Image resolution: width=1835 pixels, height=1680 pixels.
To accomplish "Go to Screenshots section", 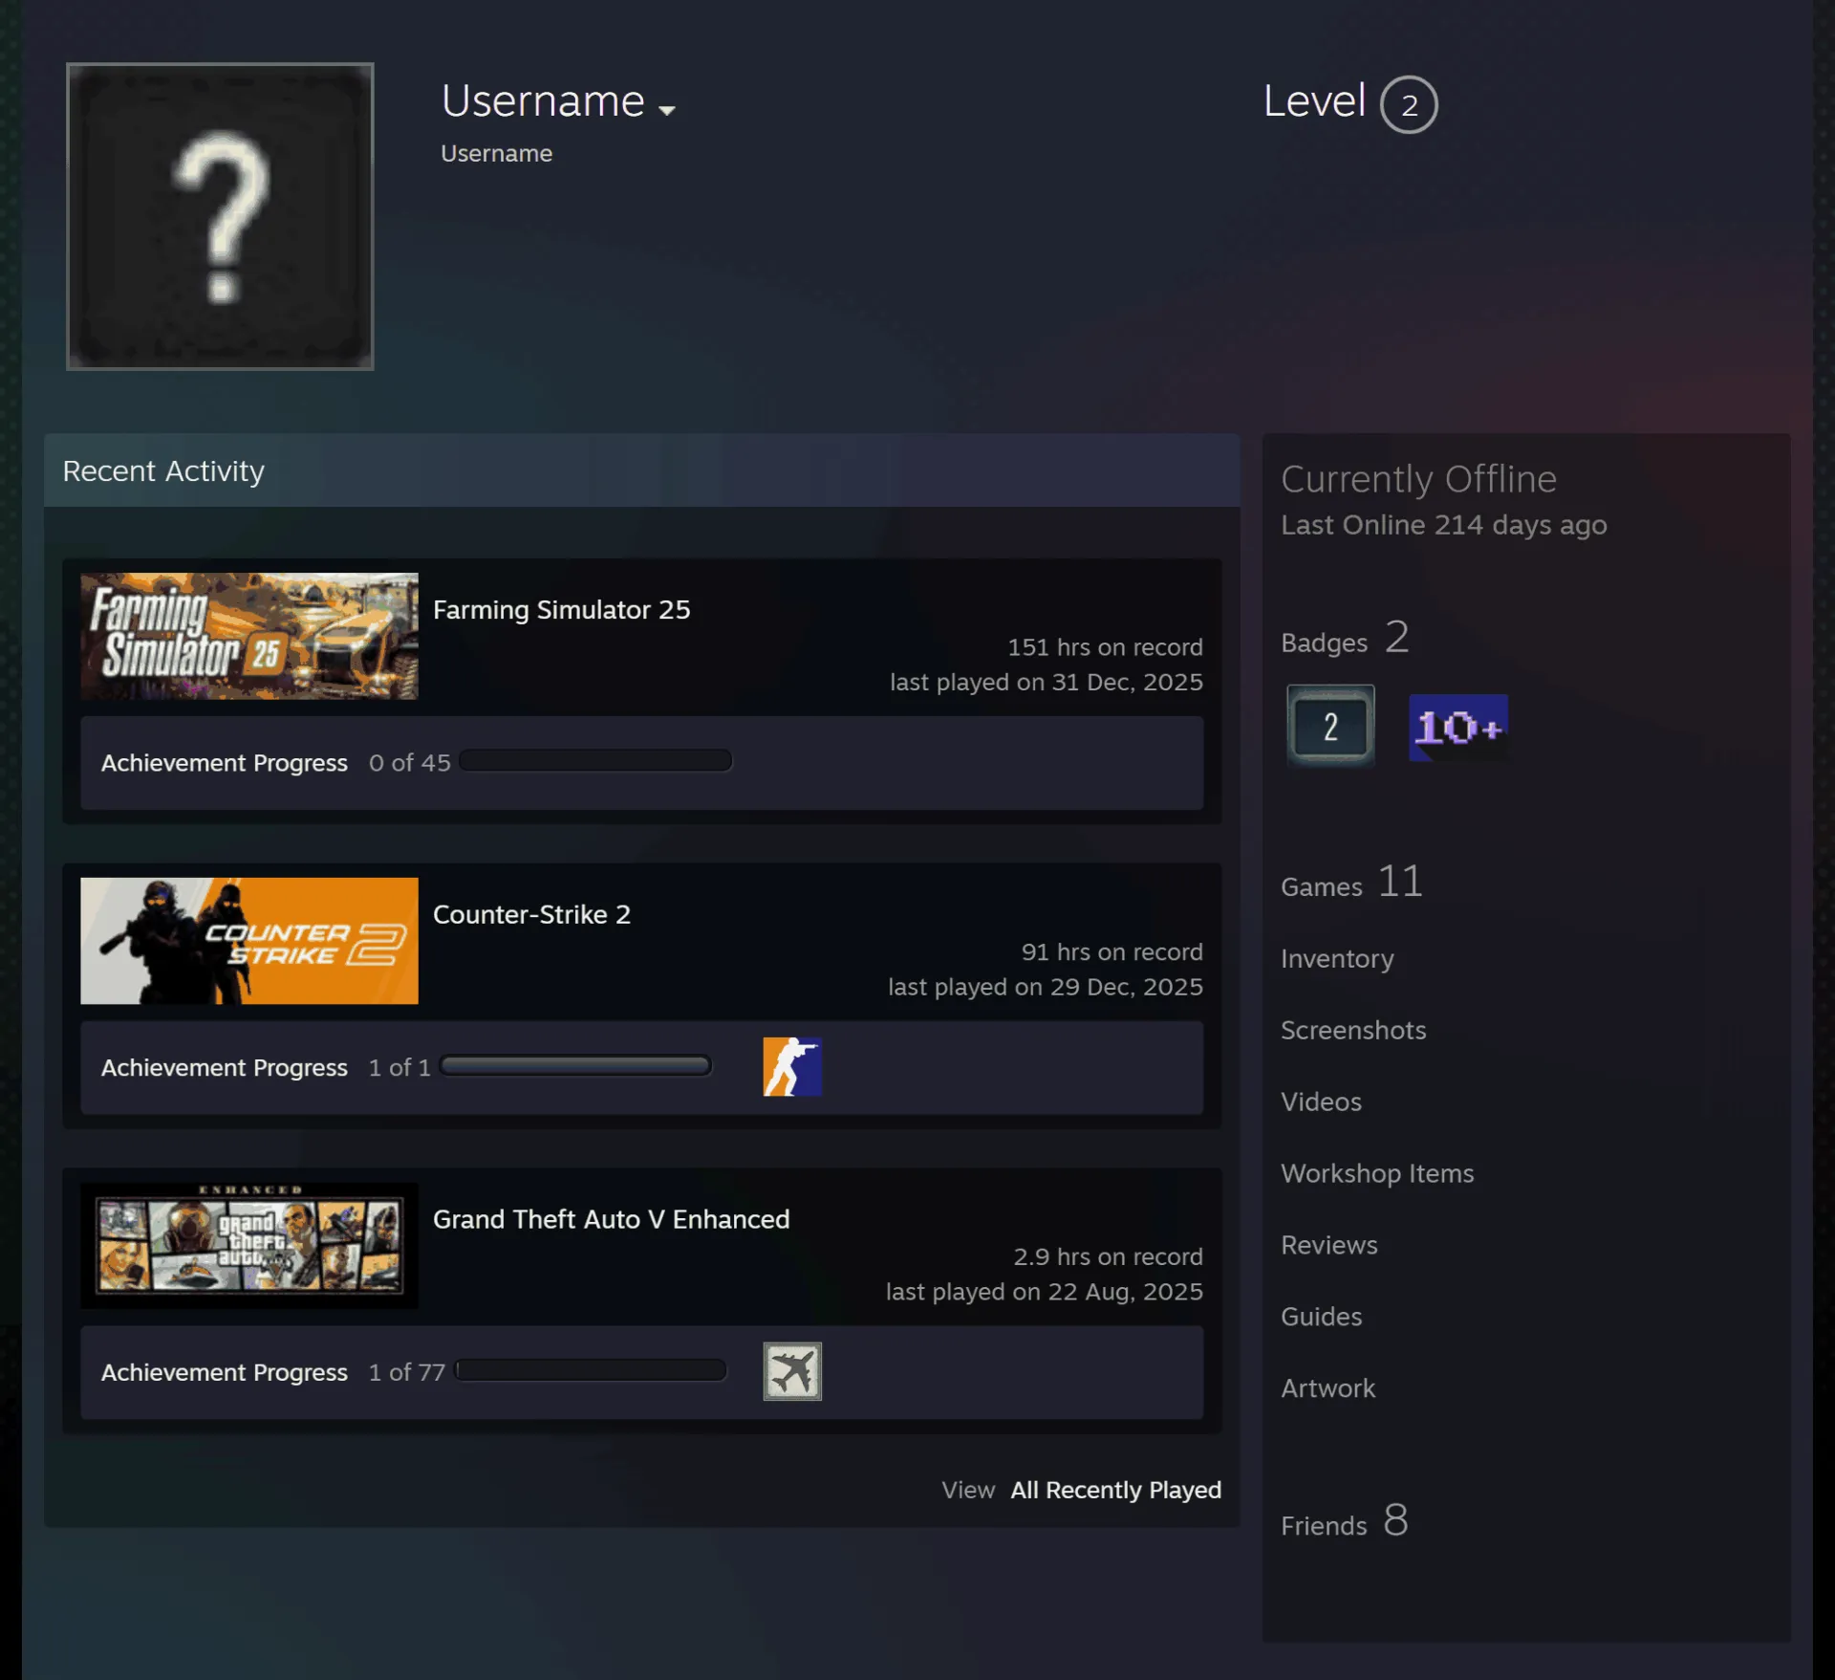I will [1353, 1030].
